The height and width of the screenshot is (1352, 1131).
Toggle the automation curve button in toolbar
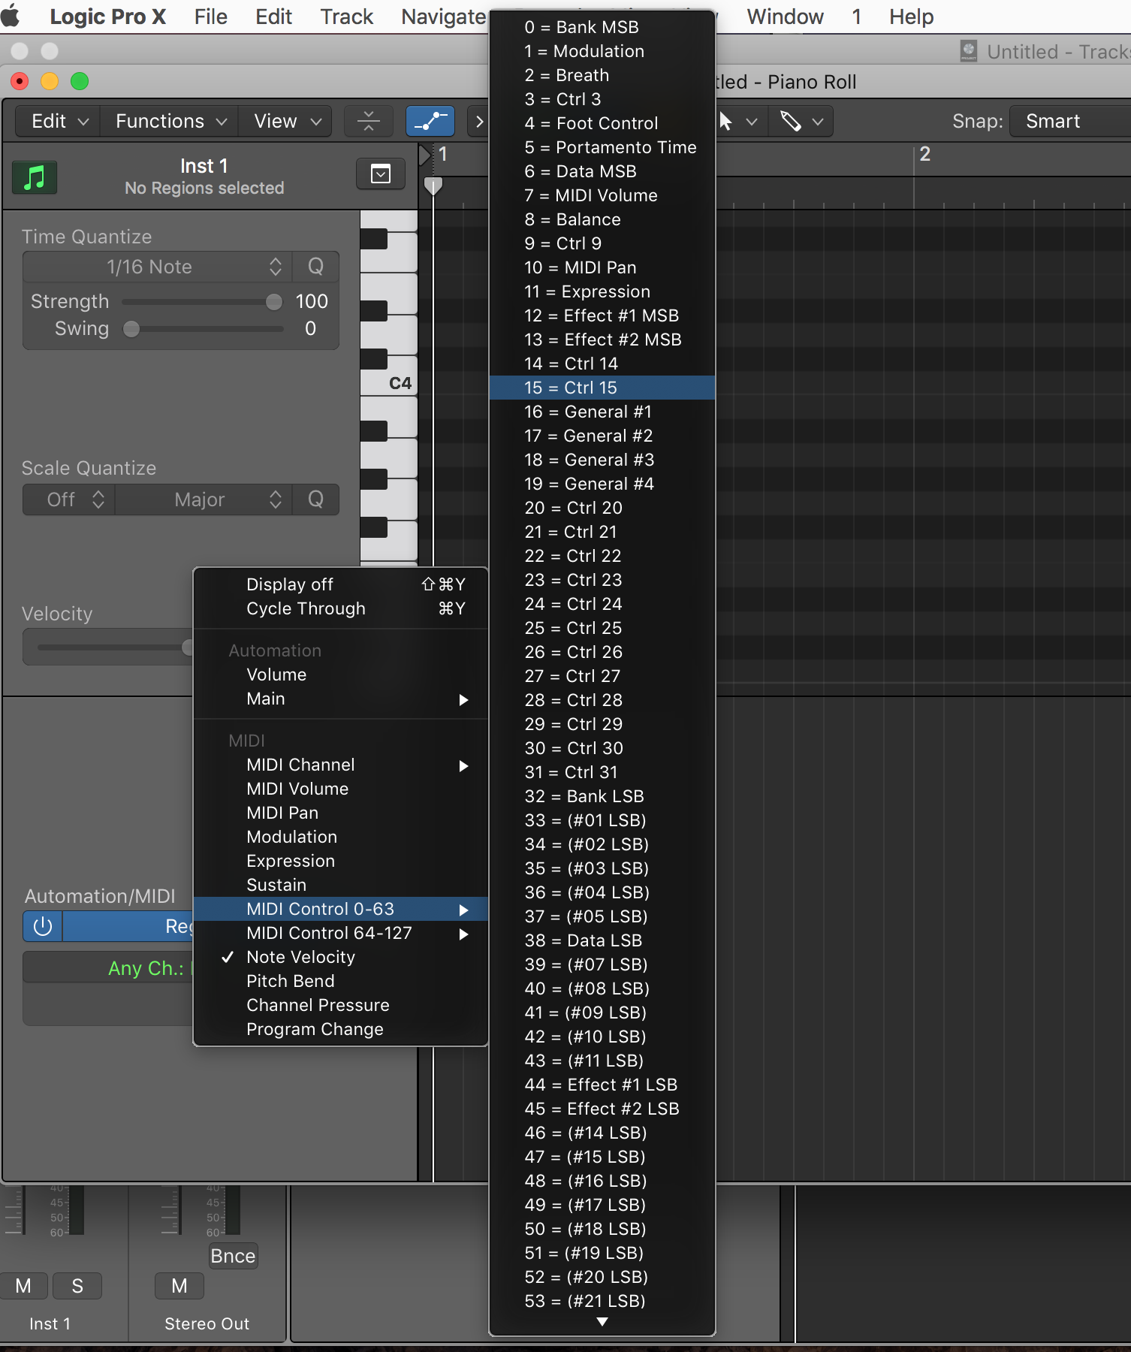[430, 121]
